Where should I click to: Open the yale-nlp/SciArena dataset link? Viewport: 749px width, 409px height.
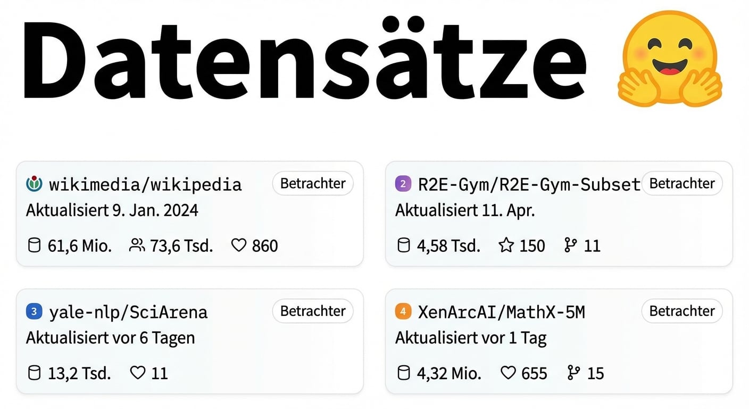[128, 312]
